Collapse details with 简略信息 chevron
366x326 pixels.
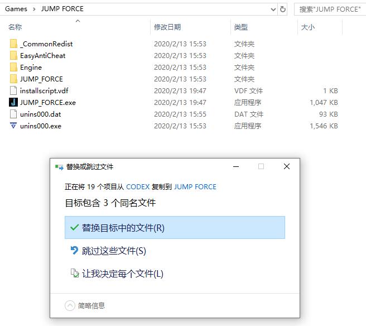click(x=70, y=305)
